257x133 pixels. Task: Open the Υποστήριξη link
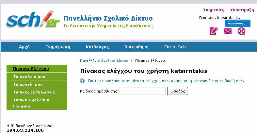point(242,10)
